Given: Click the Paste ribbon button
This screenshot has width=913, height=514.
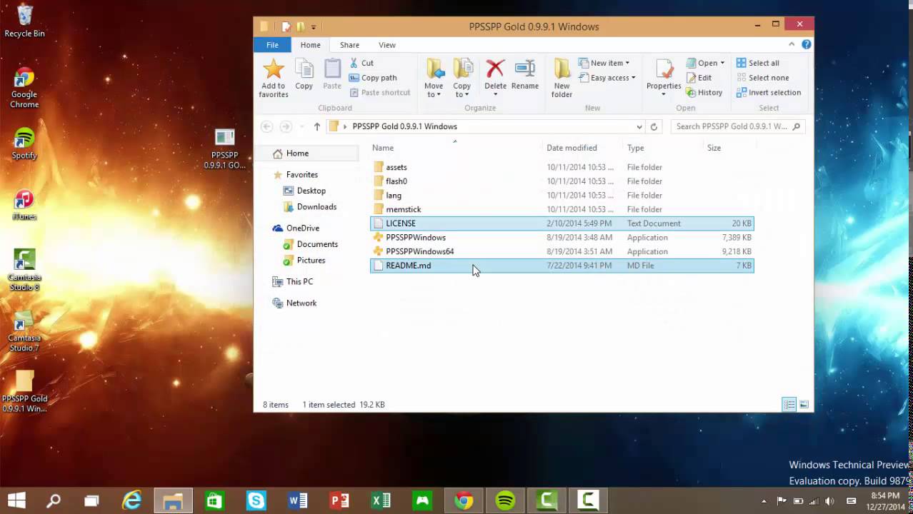Looking at the screenshot, I should pyautogui.click(x=332, y=75).
